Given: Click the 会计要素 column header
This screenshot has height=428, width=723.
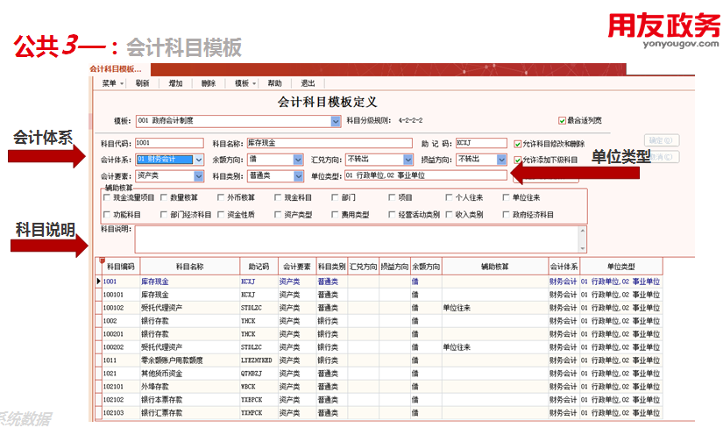Looking at the screenshot, I should click(x=297, y=267).
